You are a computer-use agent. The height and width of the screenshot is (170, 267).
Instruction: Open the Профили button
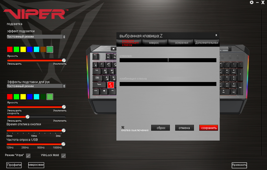pos(14,165)
